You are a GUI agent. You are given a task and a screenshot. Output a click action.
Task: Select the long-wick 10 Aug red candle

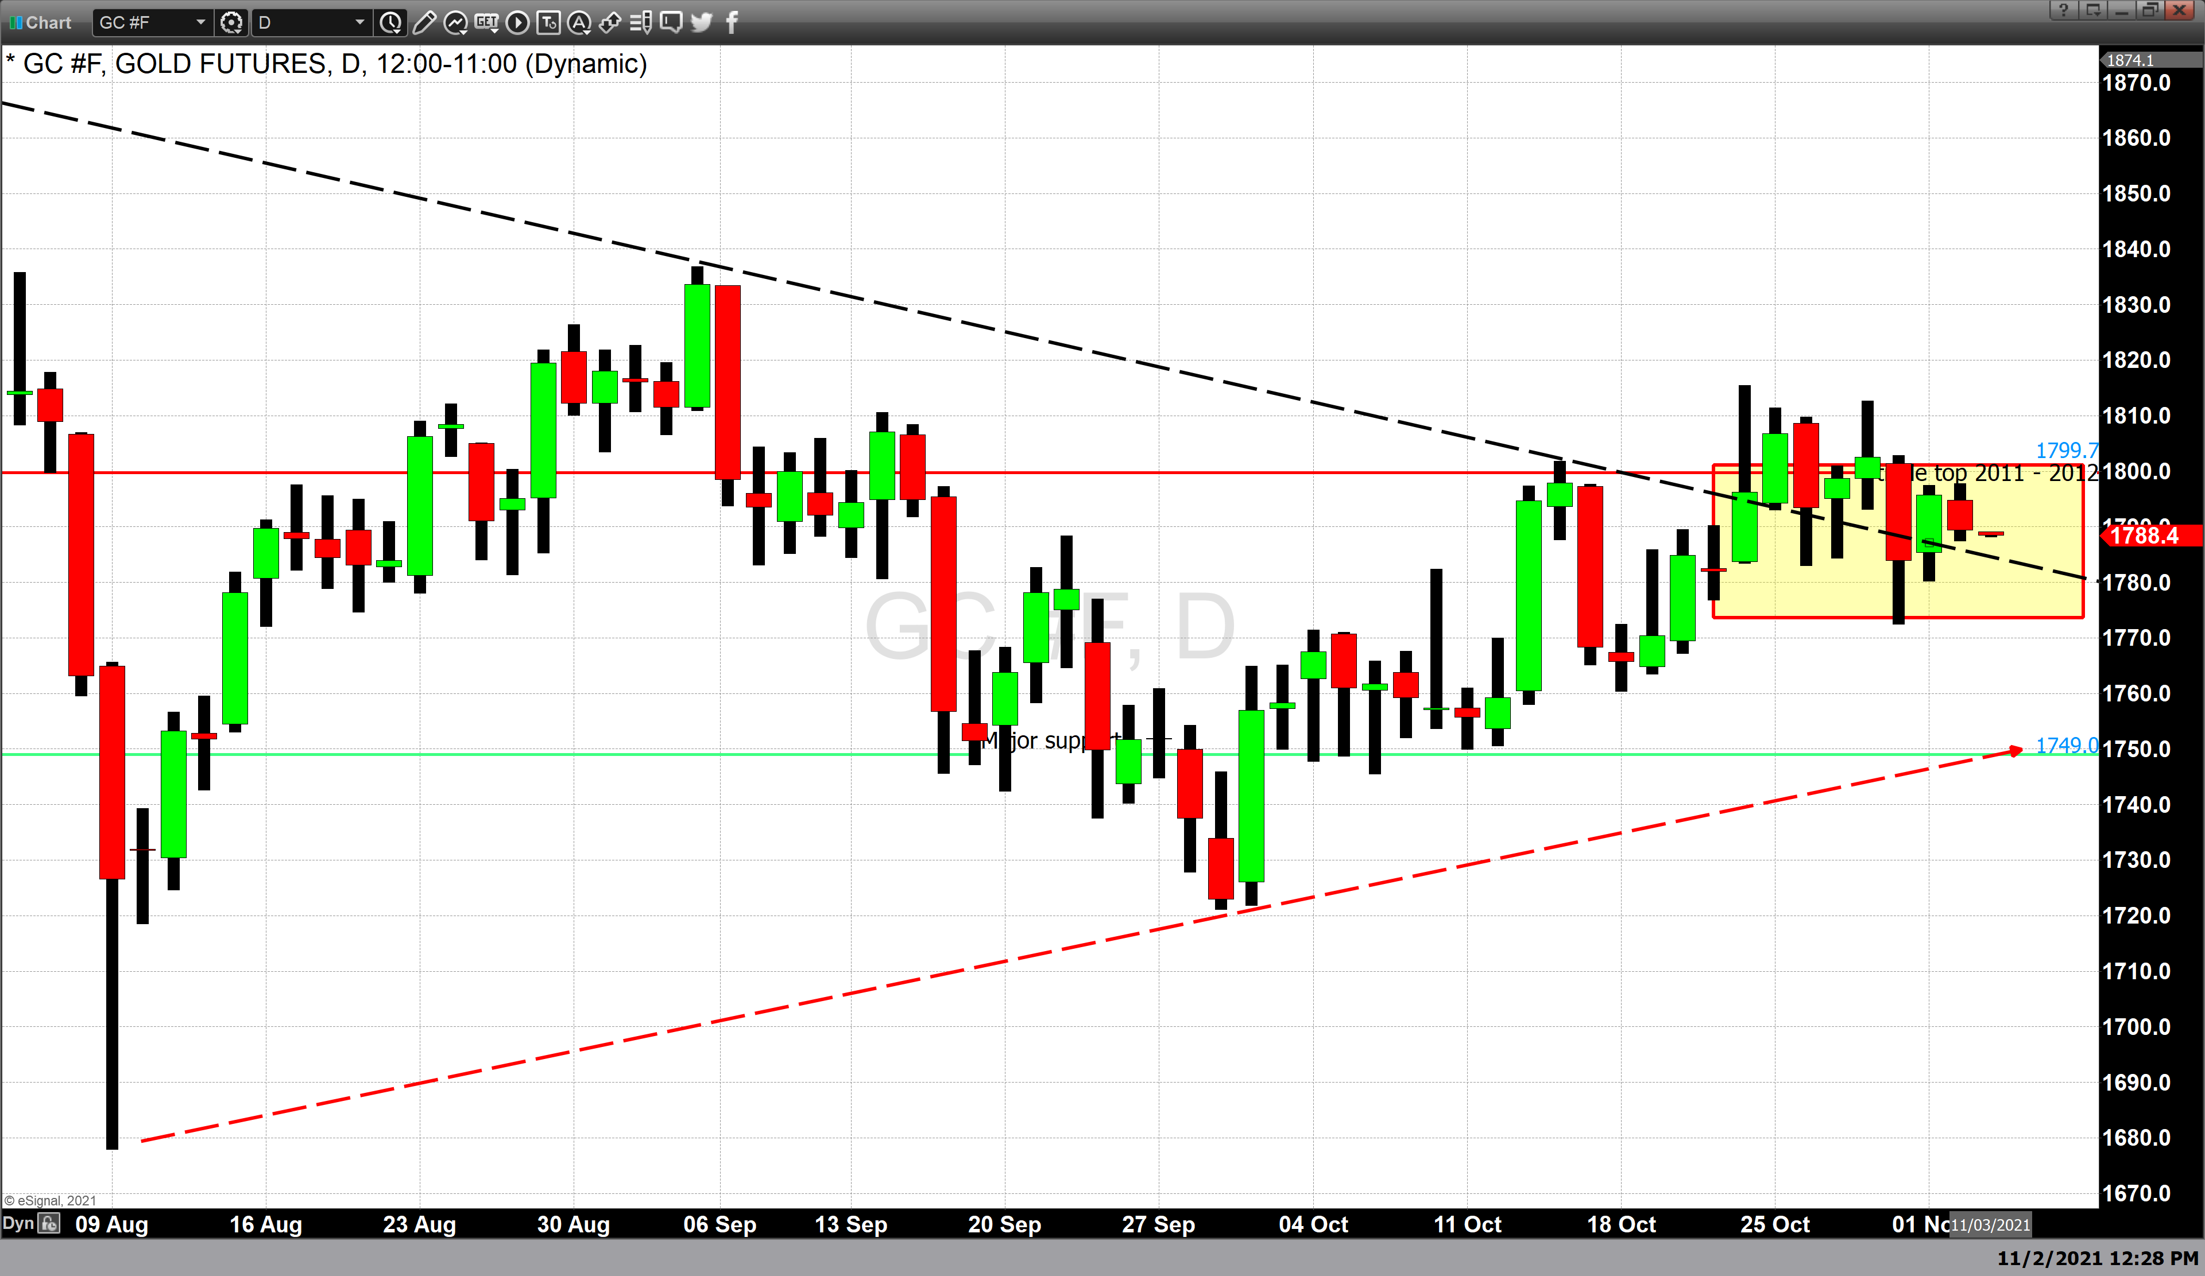(112, 772)
